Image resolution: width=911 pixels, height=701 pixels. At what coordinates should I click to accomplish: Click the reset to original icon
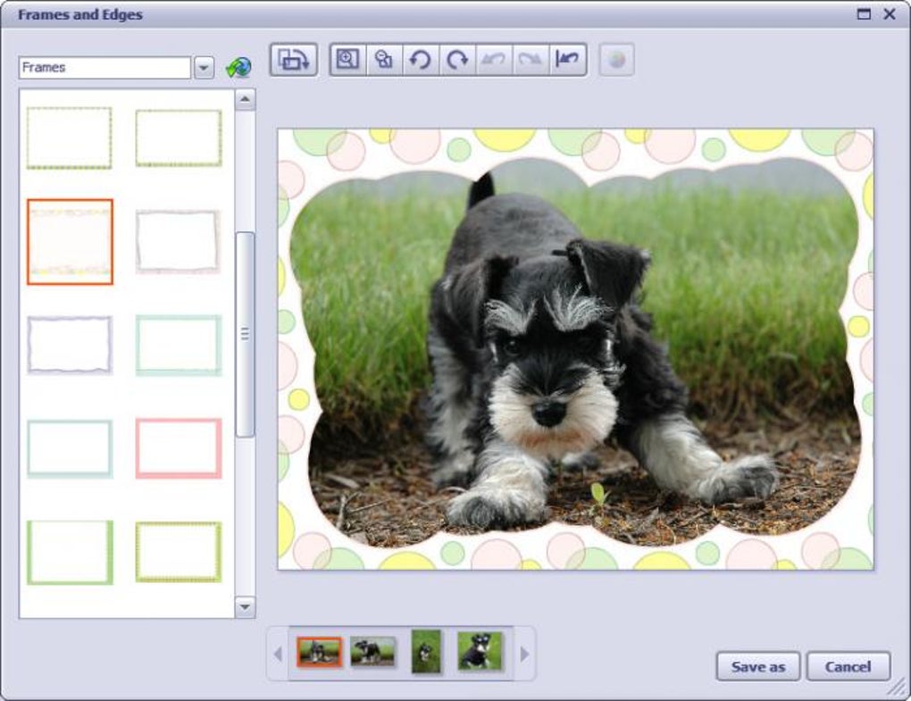pyautogui.click(x=567, y=59)
